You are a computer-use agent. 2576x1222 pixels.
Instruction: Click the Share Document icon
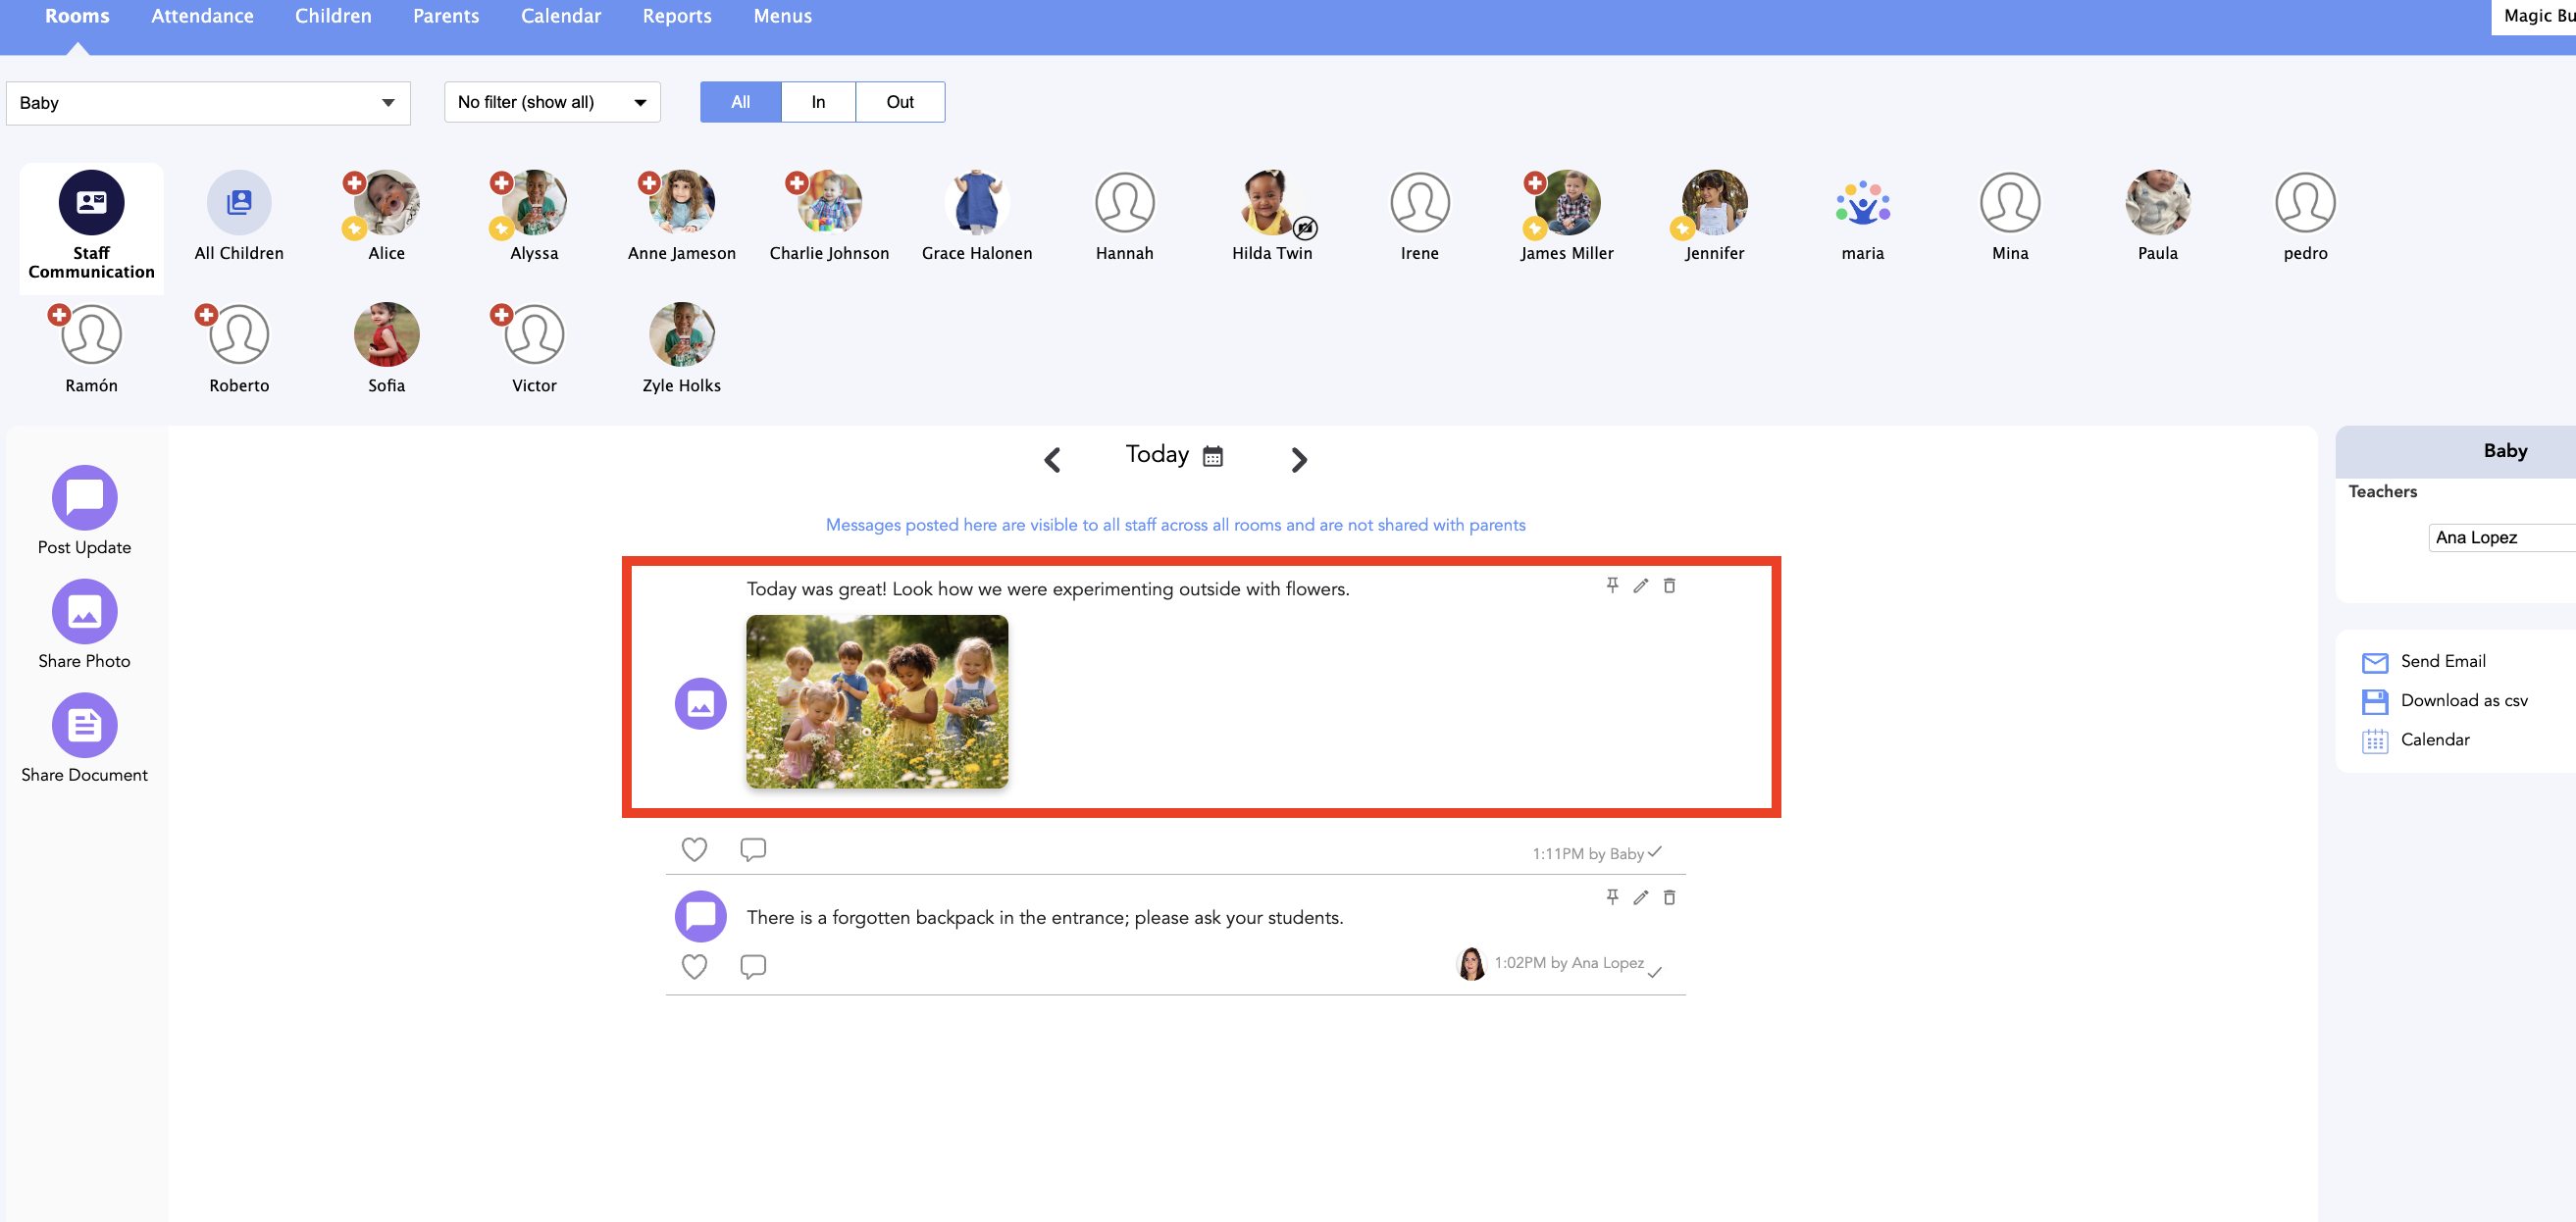tap(84, 725)
